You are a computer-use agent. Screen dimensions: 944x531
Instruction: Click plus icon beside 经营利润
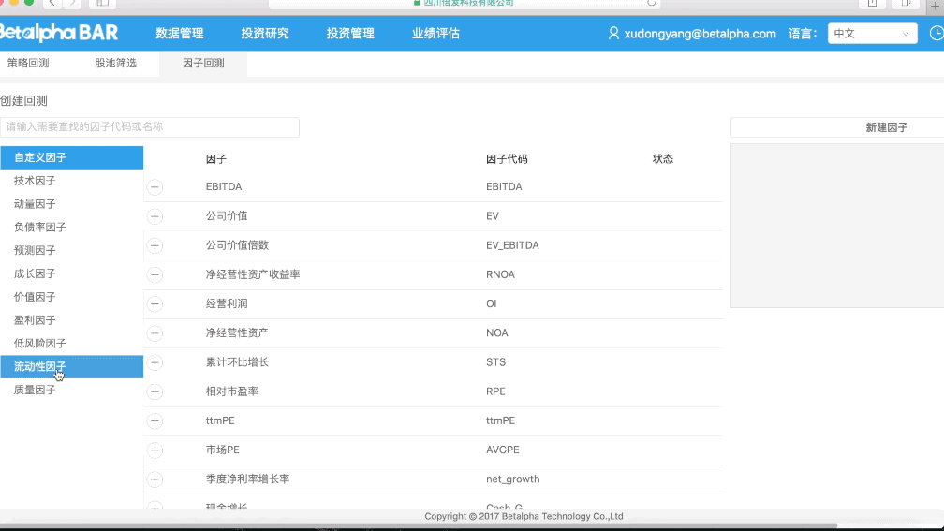155,304
